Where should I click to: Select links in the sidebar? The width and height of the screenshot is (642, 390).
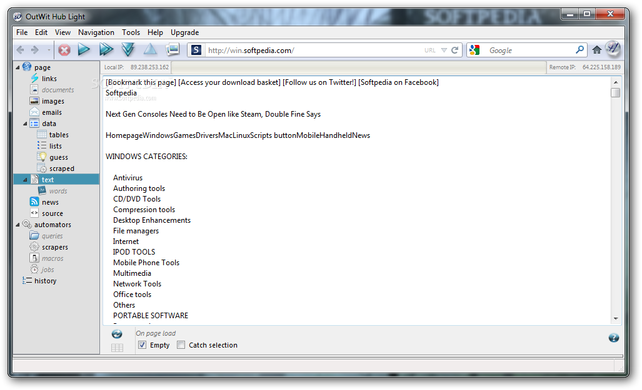49,79
